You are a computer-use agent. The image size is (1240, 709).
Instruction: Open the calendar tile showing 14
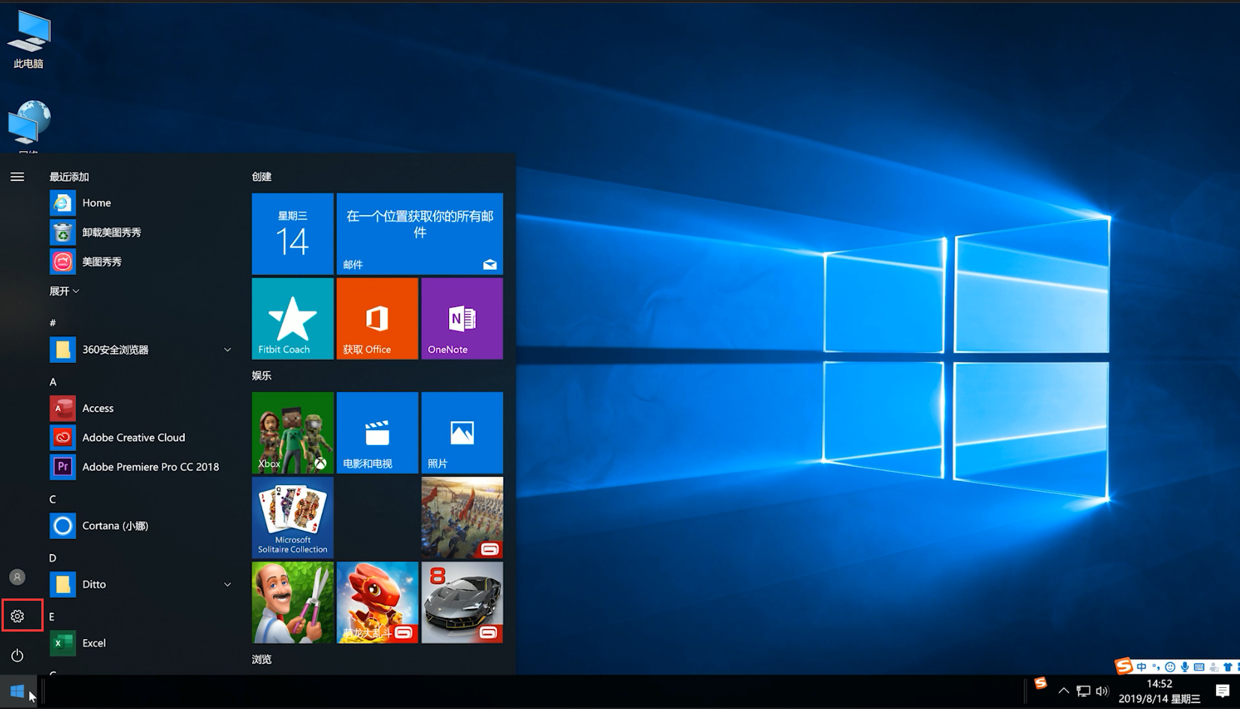(x=293, y=234)
